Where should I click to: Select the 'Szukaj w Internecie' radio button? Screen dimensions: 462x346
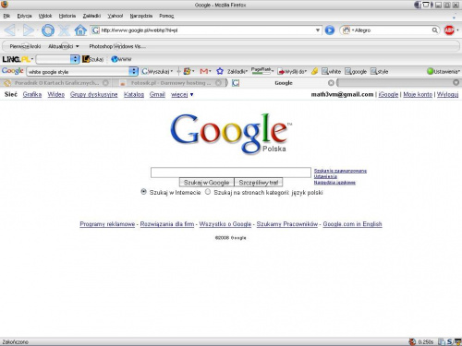143,192
